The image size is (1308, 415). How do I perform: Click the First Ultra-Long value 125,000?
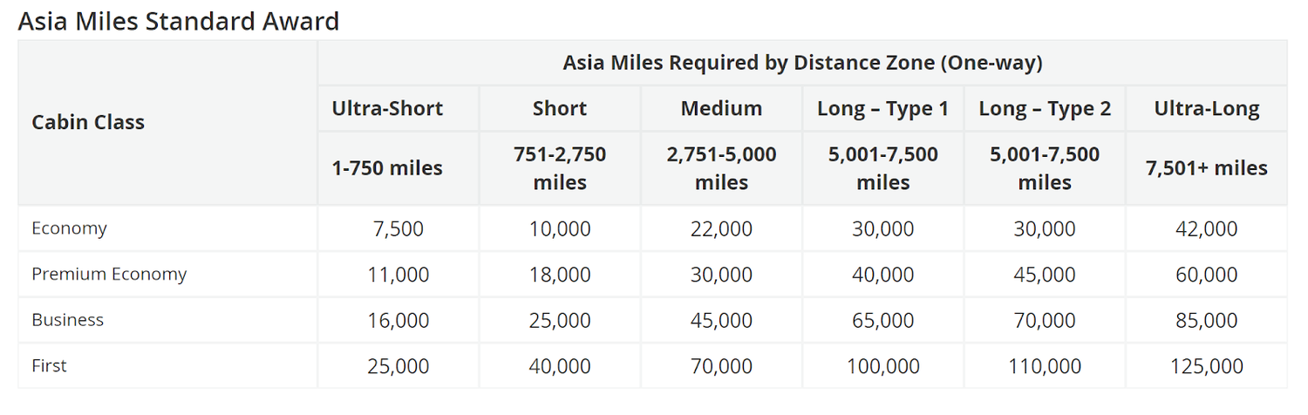[1207, 367]
